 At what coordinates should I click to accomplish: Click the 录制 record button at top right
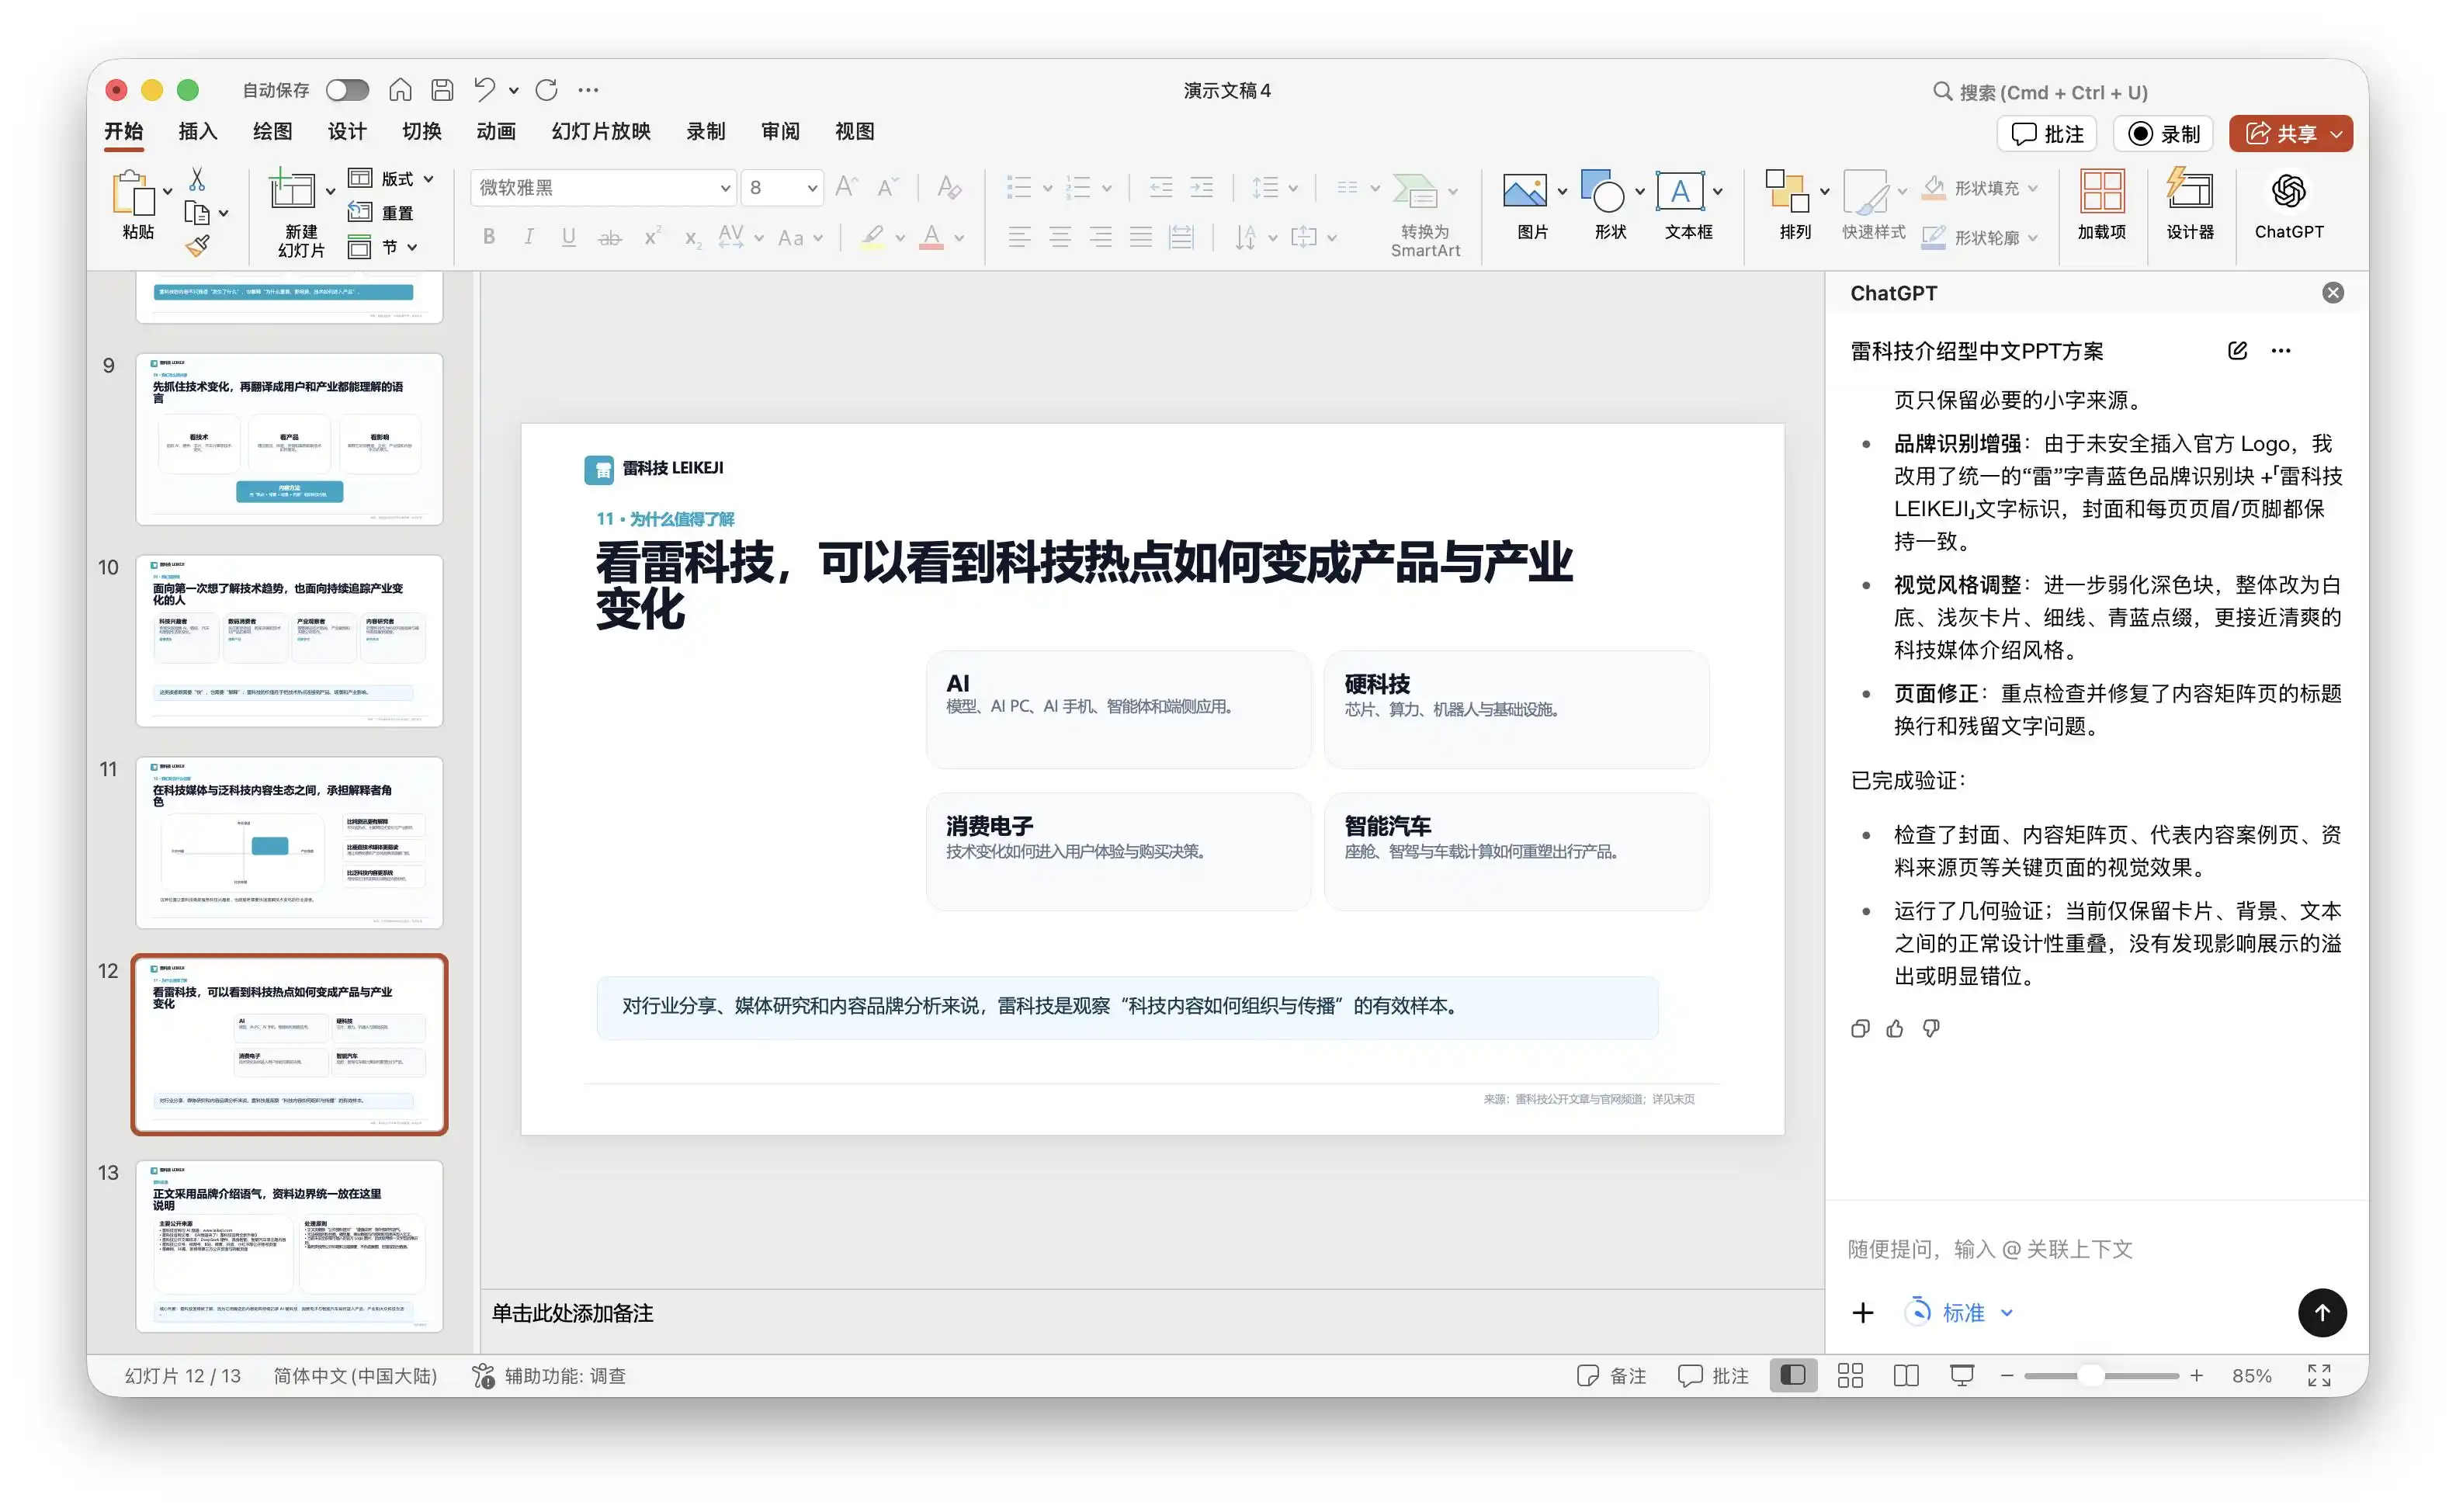(2163, 133)
